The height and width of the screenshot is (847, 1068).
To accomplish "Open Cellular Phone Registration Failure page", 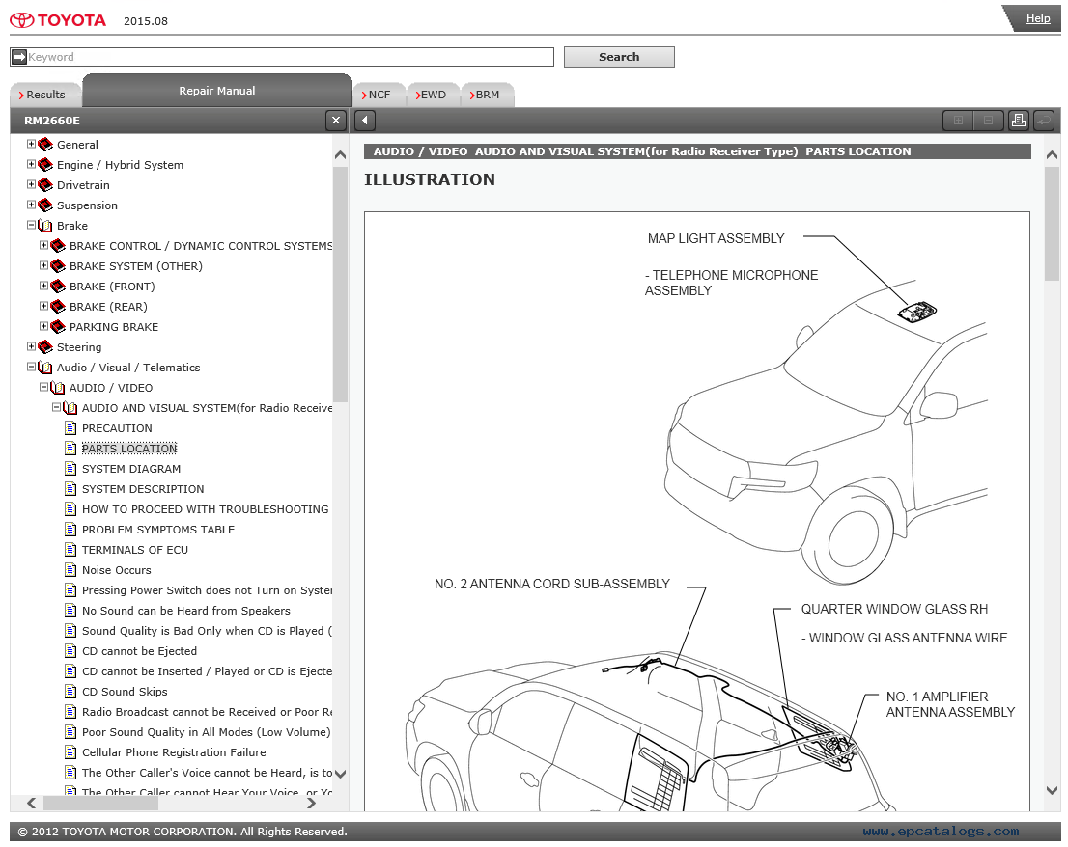I will 174,752.
